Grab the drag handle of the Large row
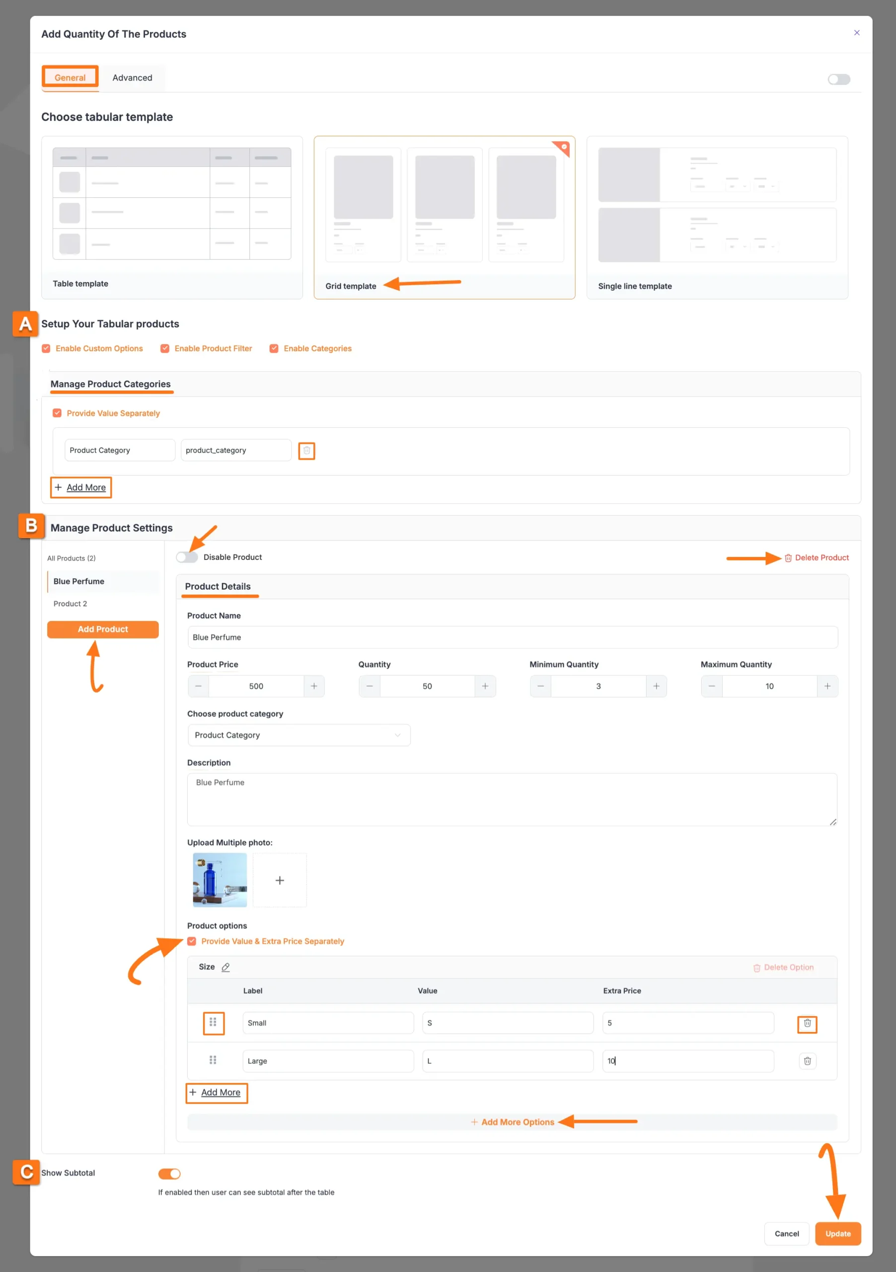Screen dimensions: 896x1272 tap(213, 1060)
